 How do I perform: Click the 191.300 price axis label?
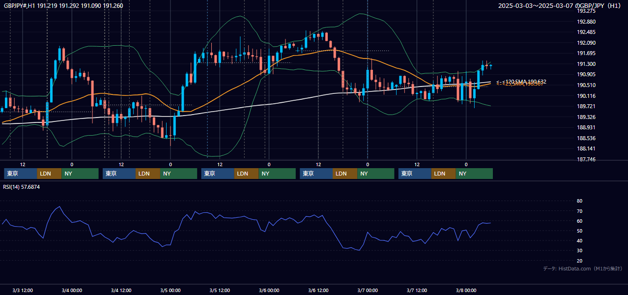coord(586,64)
